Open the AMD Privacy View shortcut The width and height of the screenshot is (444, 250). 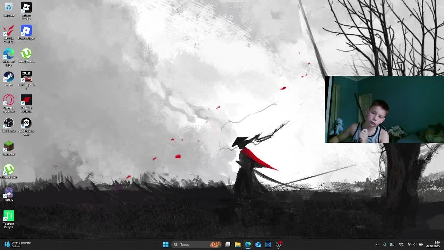(x=26, y=127)
